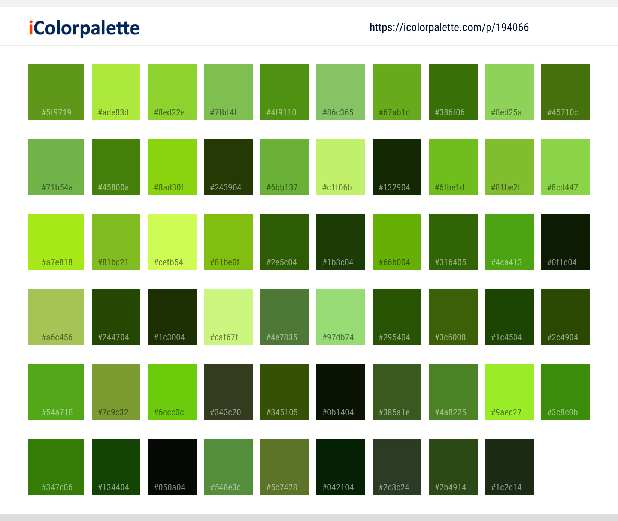Select the #54a718 swatch
618x521 pixels.
tap(56, 392)
